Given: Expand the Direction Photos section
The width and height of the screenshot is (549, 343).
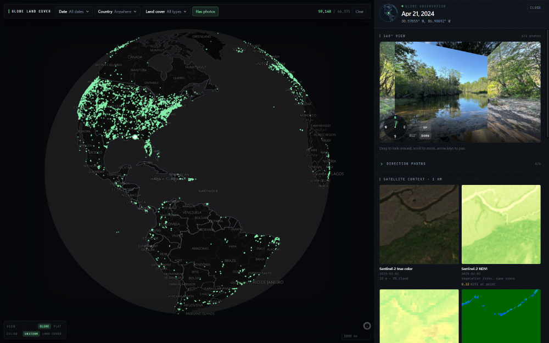Looking at the screenshot, I should click(x=460, y=164).
